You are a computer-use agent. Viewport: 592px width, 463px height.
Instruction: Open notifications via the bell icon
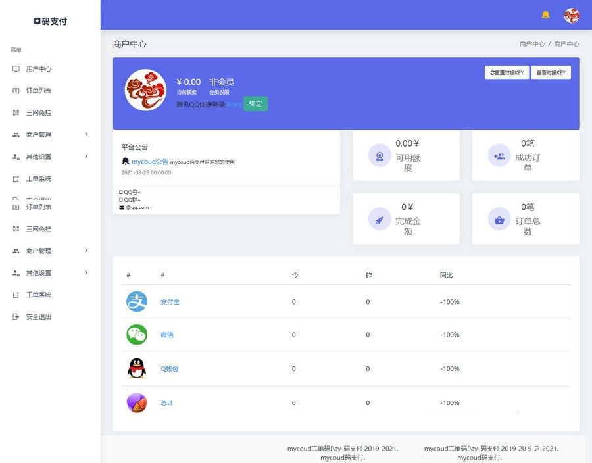[545, 14]
